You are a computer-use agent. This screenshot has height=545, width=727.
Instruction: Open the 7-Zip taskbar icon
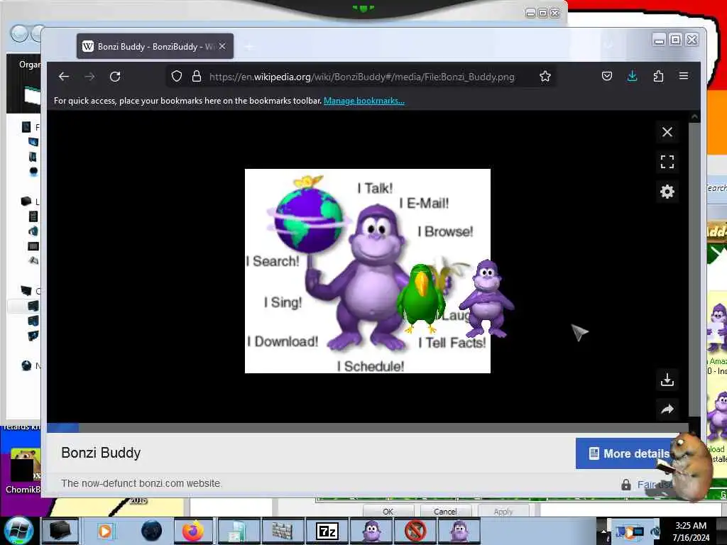coord(327,531)
